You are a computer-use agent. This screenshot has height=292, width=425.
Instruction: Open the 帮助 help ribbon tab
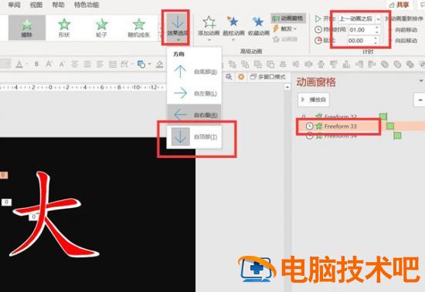58,5
